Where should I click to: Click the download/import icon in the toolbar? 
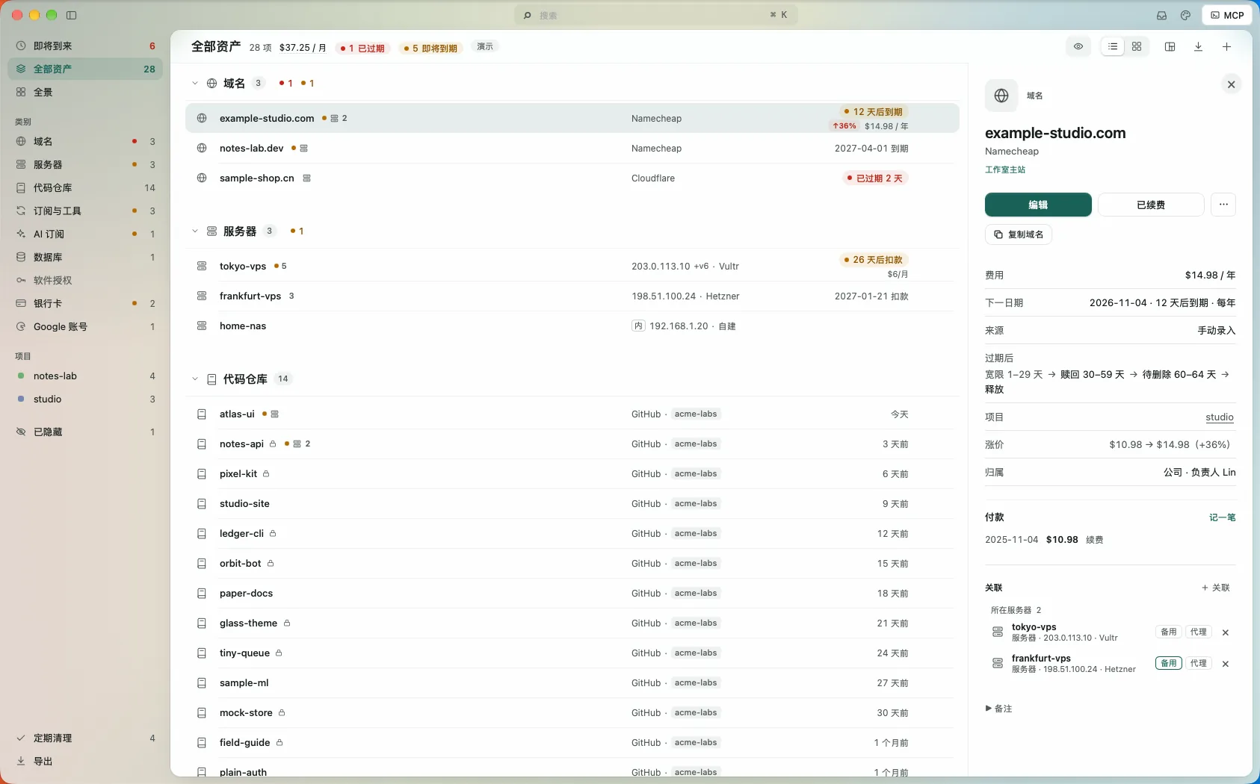point(1198,46)
